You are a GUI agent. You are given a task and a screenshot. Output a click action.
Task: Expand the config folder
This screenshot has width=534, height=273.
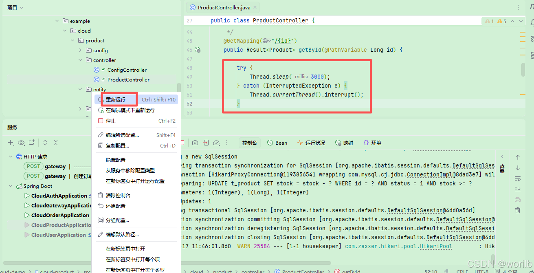point(80,50)
